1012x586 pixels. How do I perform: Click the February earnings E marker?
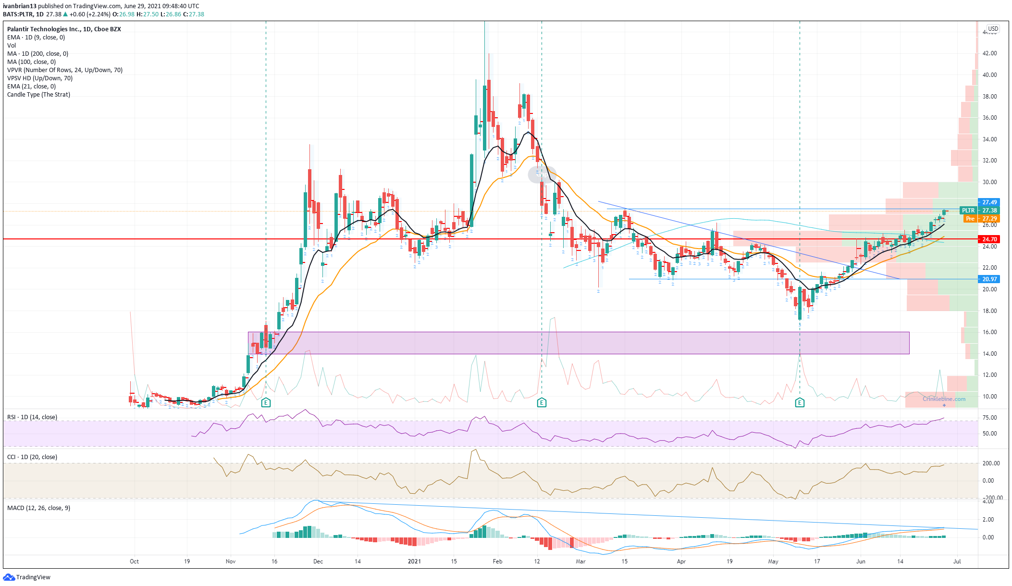point(542,402)
